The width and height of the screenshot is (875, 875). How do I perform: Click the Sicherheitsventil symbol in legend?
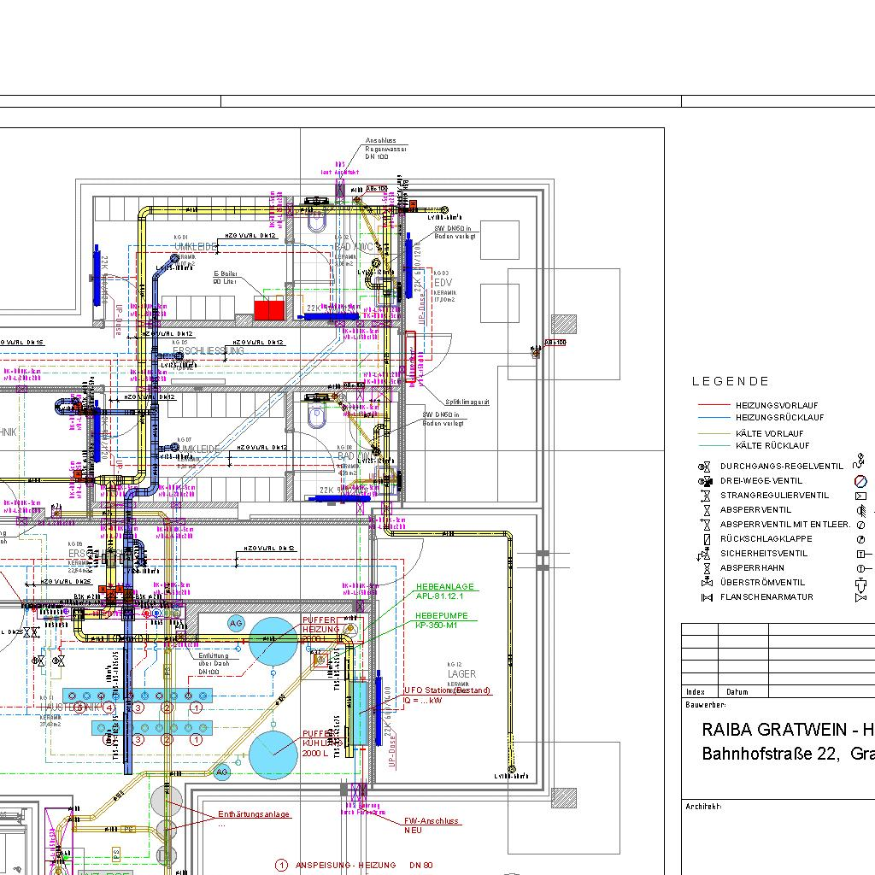(x=706, y=554)
